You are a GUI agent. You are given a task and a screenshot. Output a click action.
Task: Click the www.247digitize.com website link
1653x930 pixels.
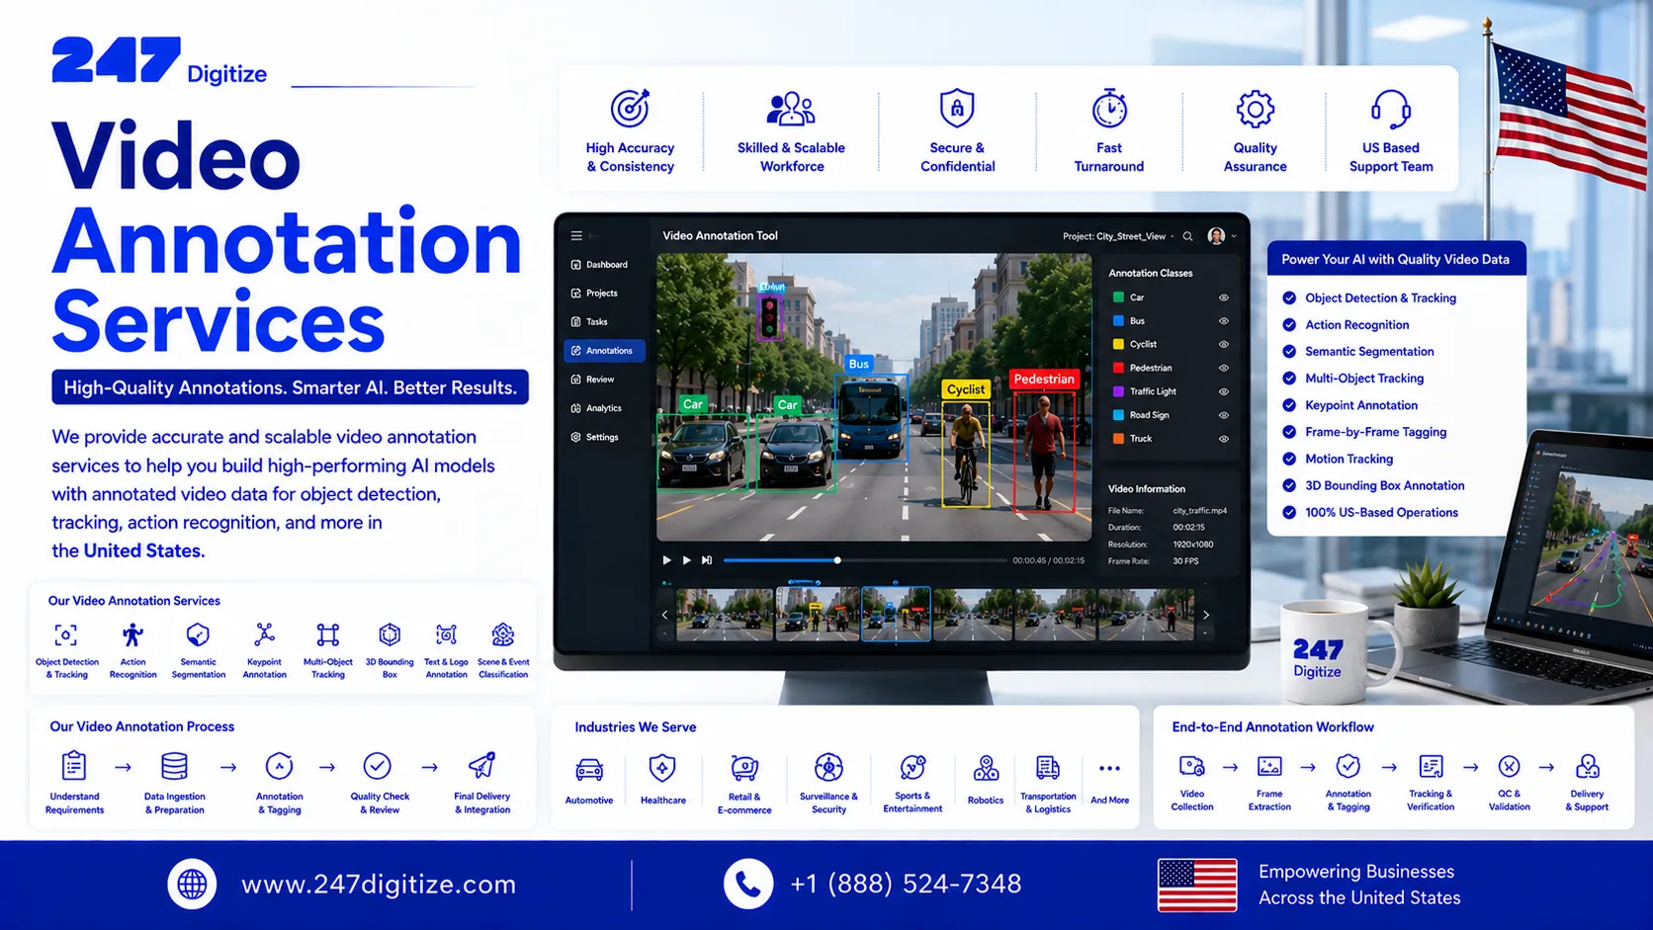point(379,884)
